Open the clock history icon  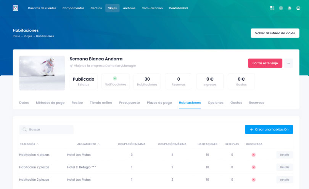point(281,8)
